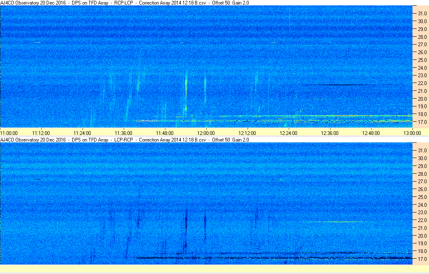429x274 pixels.
Task: Click the 12:00:00 time axis label
Action: pos(206,133)
